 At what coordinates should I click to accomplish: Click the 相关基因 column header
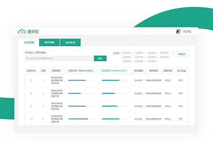click(138, 71)
